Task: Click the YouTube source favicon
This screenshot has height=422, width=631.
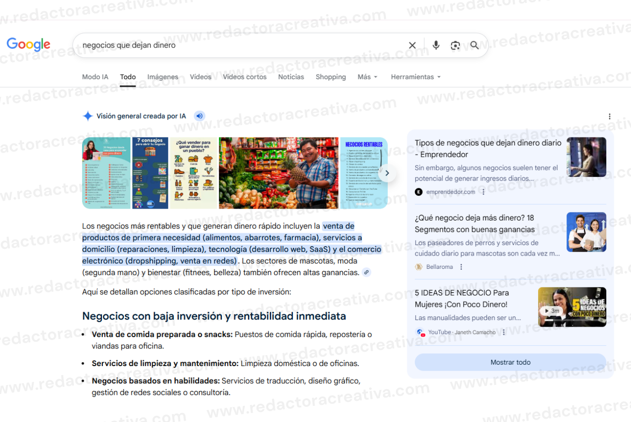Action: 420,332
